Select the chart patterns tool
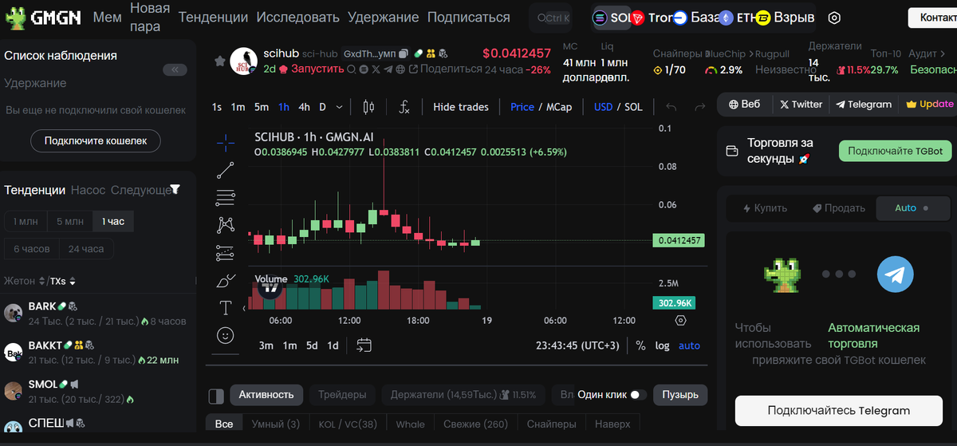The image size is (957, 446). pyautogui.click(x=226, y=225)
